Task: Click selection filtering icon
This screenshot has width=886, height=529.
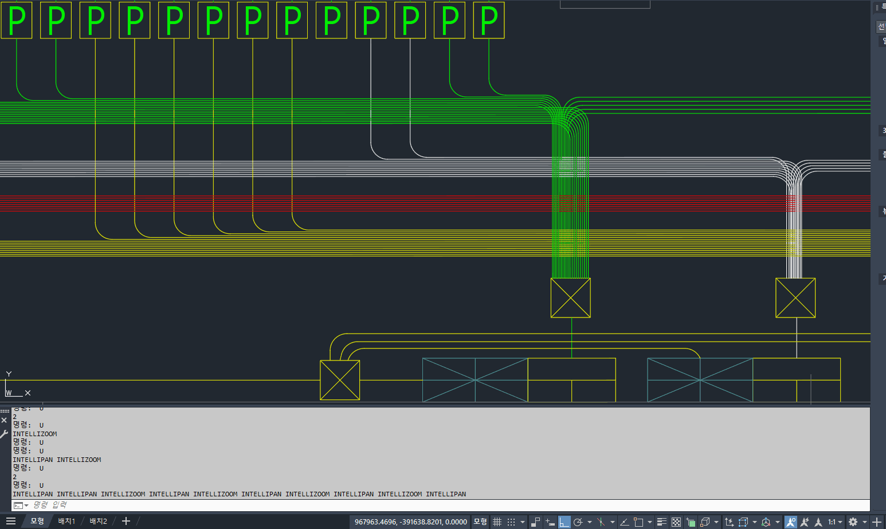Action: [x=743, y=522]
